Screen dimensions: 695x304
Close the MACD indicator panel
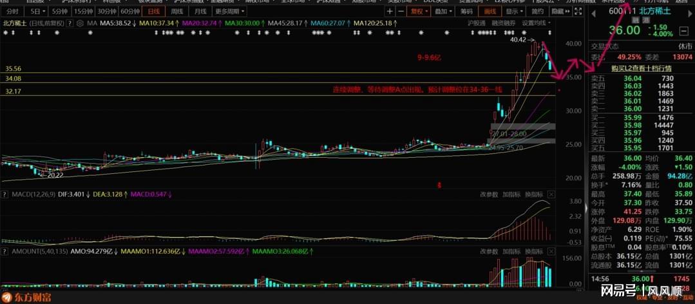(x=551, y=194)
